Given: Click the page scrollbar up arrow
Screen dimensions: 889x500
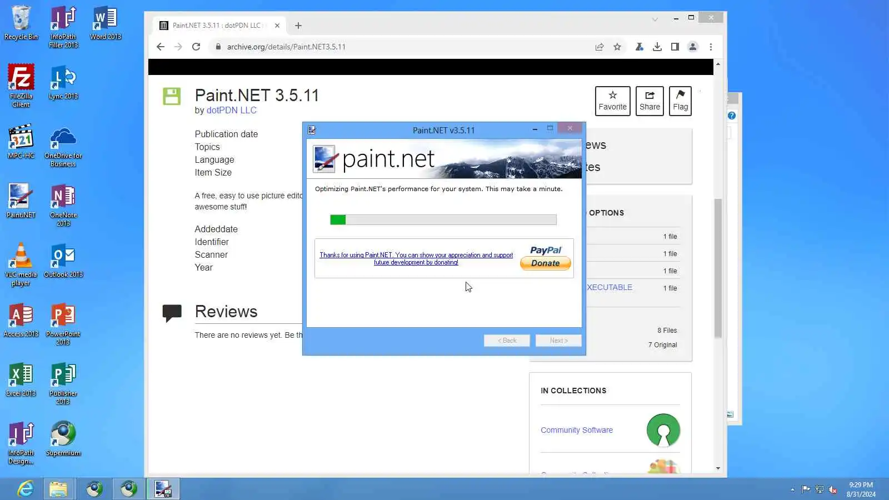Looking at the screenshot, I should (718, 64).
